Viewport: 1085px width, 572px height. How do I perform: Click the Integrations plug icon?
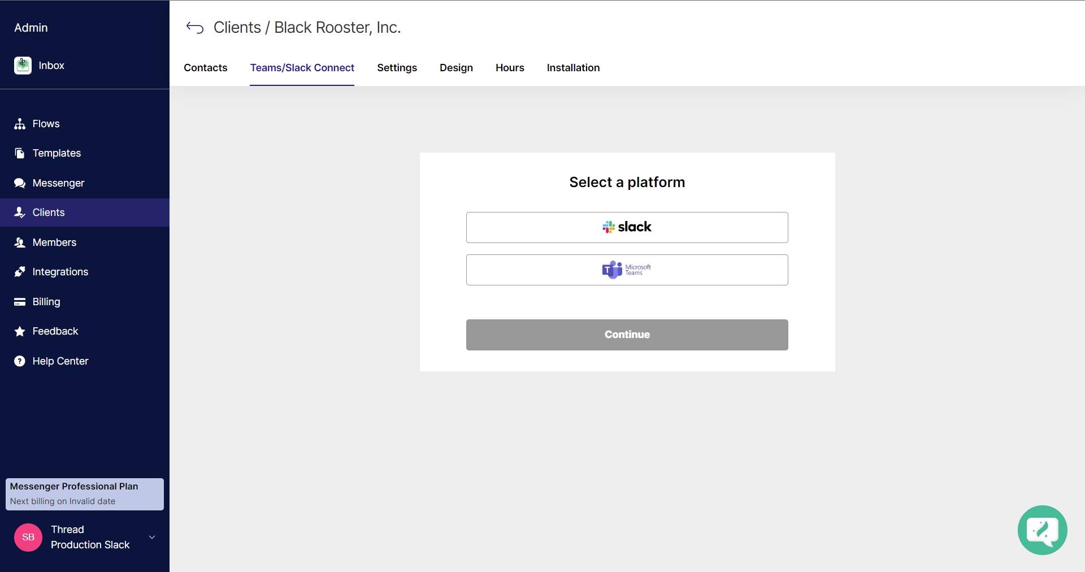[x=20, y=272]
